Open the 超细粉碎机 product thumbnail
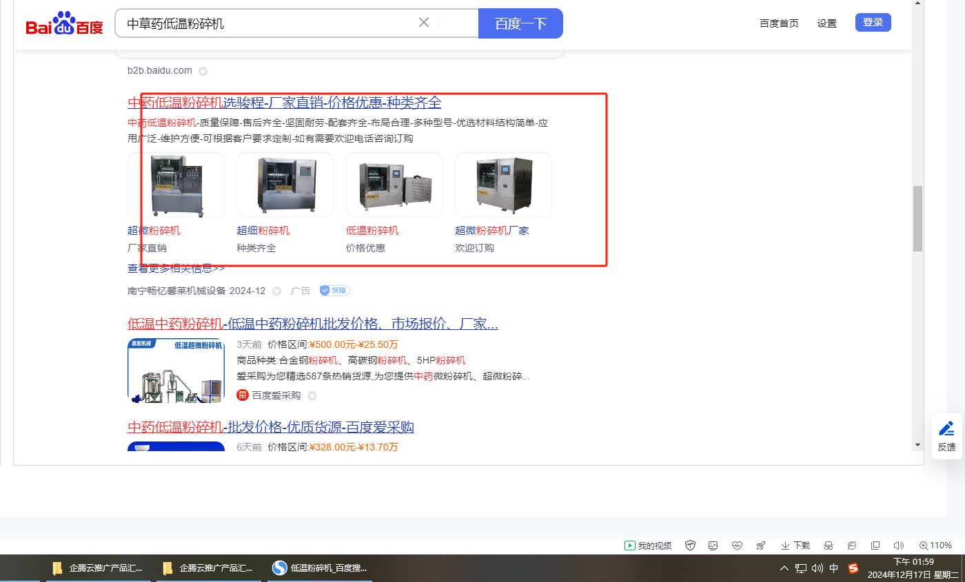 pos(285,185)
